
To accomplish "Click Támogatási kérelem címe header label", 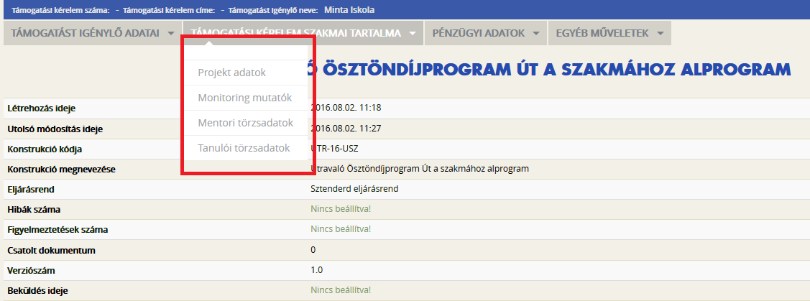I will 169,10.
